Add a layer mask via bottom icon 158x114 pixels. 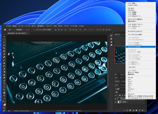point(130,110)
